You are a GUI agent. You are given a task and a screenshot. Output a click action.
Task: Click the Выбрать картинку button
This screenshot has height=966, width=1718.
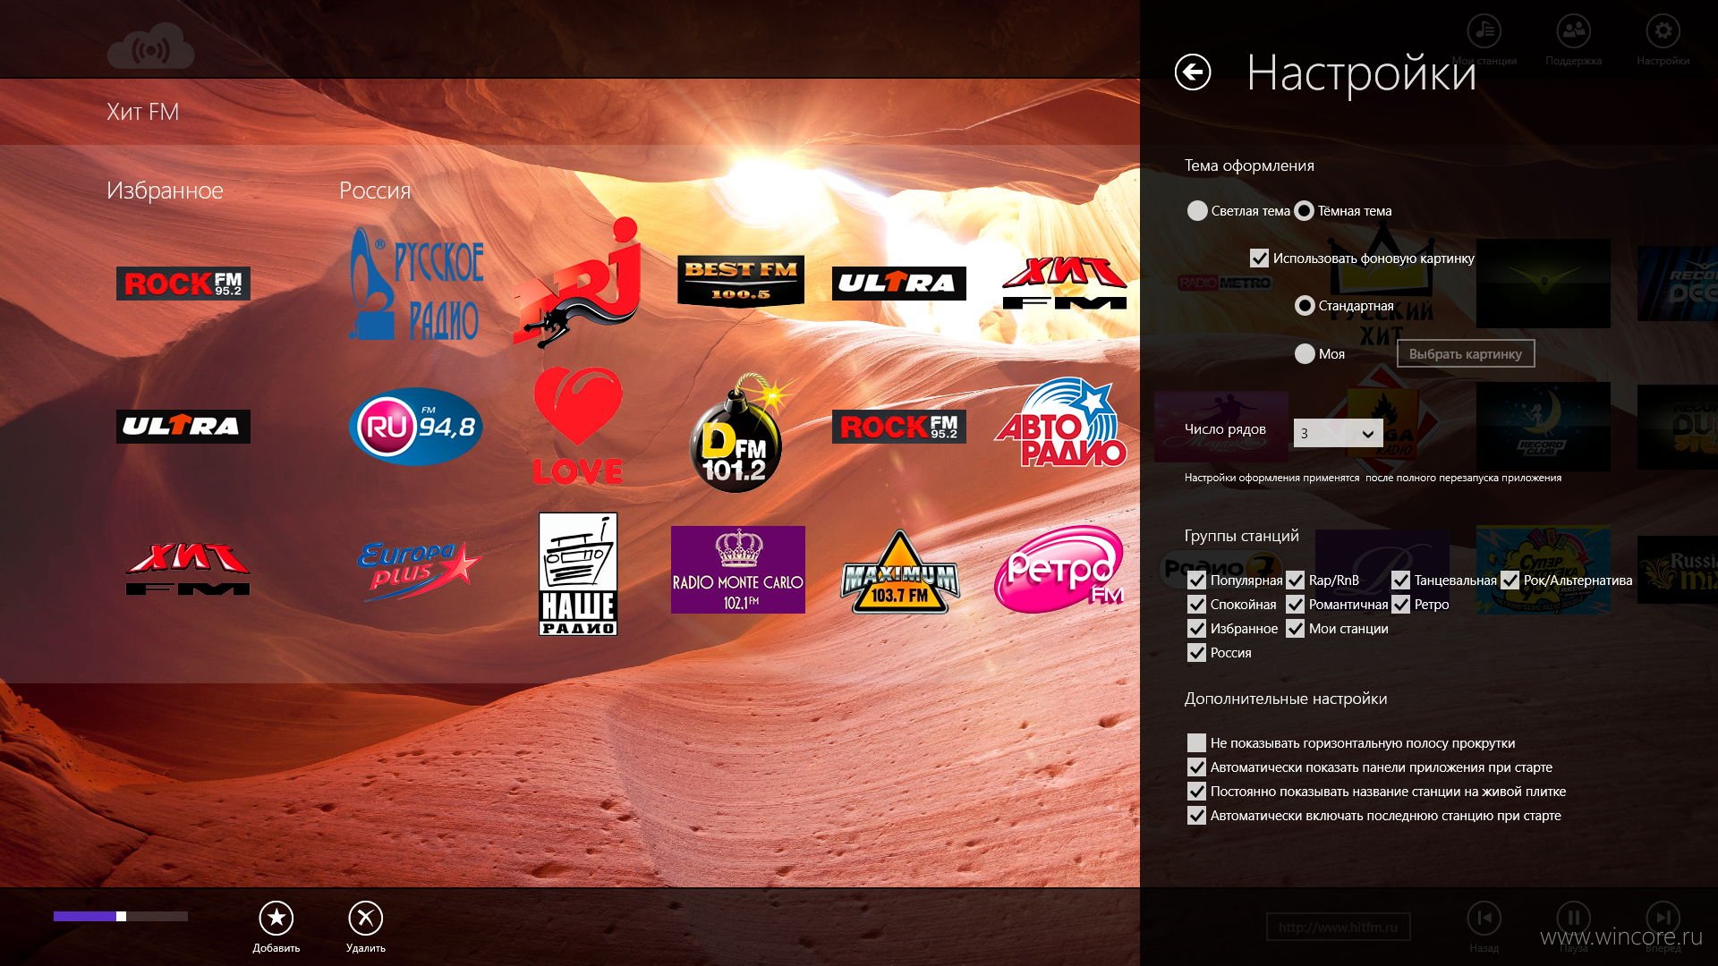pos(1466,354)
